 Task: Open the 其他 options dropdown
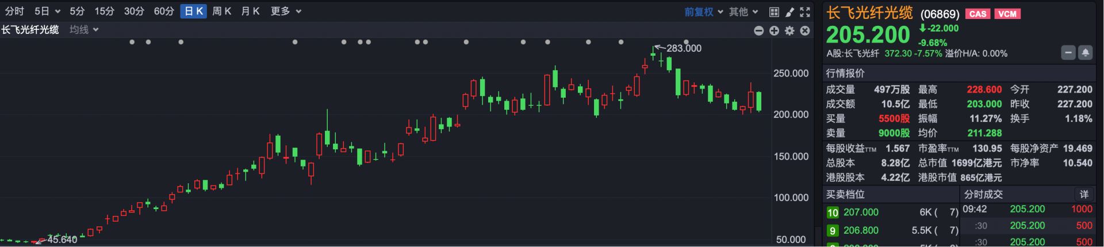pos(743,11)
